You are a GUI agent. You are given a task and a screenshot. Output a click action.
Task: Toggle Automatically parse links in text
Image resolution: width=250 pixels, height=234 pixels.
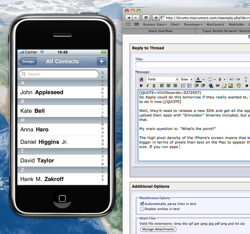click(x=142, y=204)
